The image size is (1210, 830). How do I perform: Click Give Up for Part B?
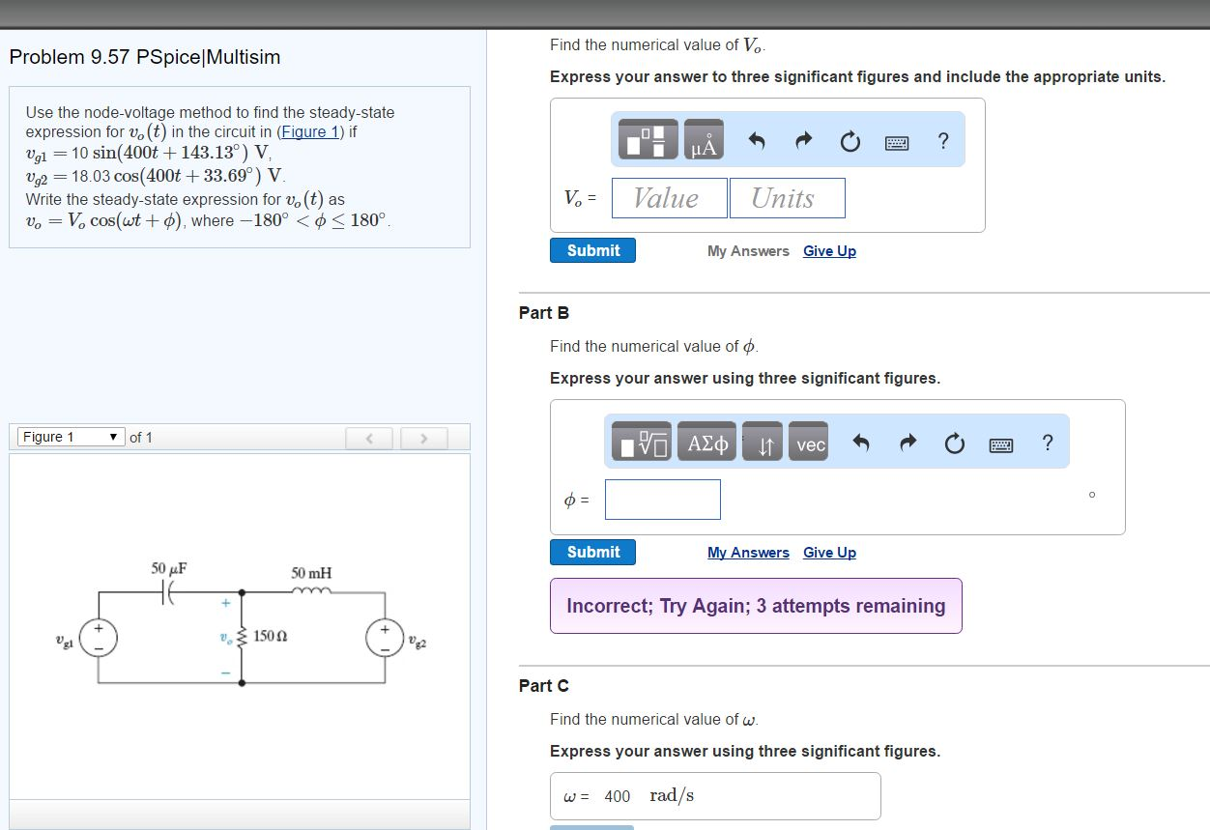[x=829, y=552]
